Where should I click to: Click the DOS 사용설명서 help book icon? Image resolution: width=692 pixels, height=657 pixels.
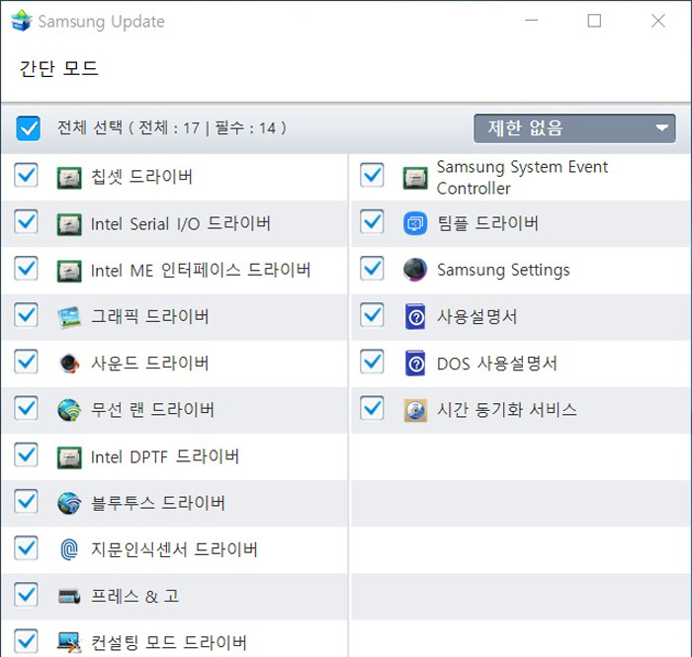(414, 364)
